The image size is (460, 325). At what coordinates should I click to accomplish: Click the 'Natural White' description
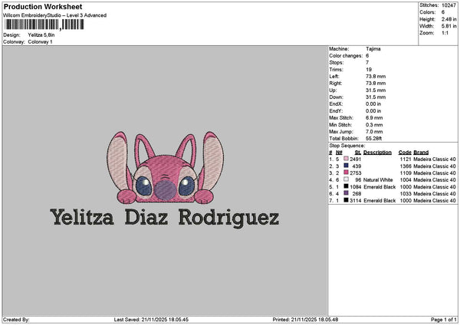pyautogui.click(x=378, y=180)
